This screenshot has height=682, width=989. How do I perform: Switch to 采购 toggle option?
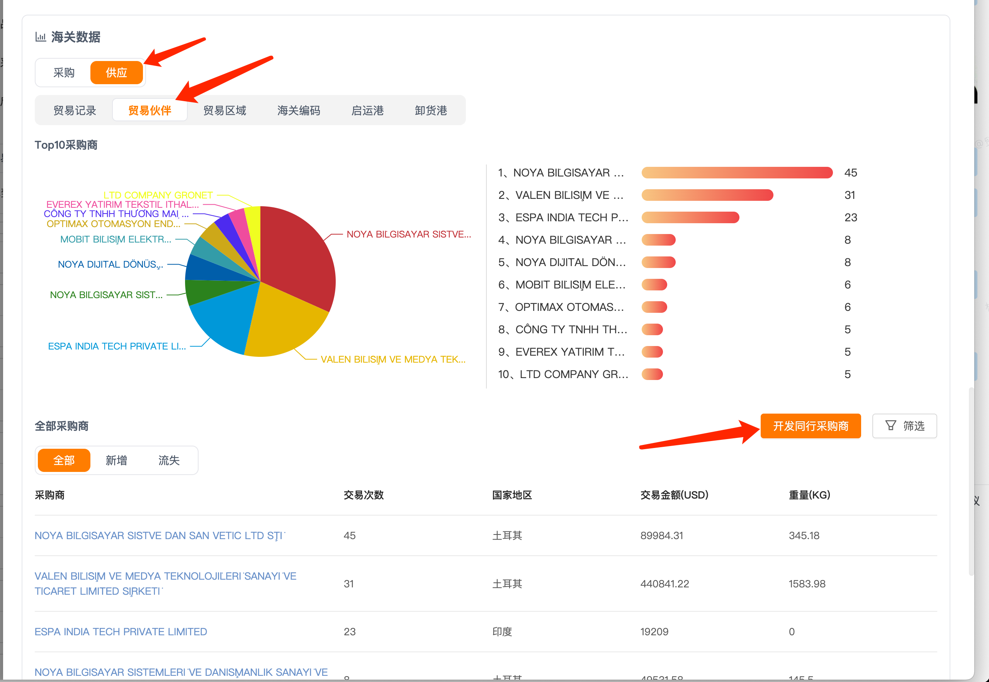pos(64,73)
